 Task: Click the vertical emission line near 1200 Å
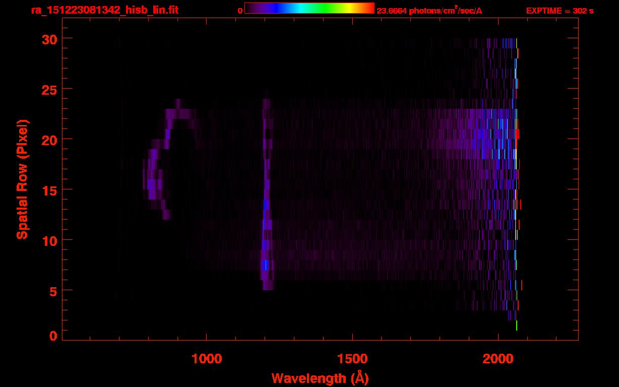[266, 195]
